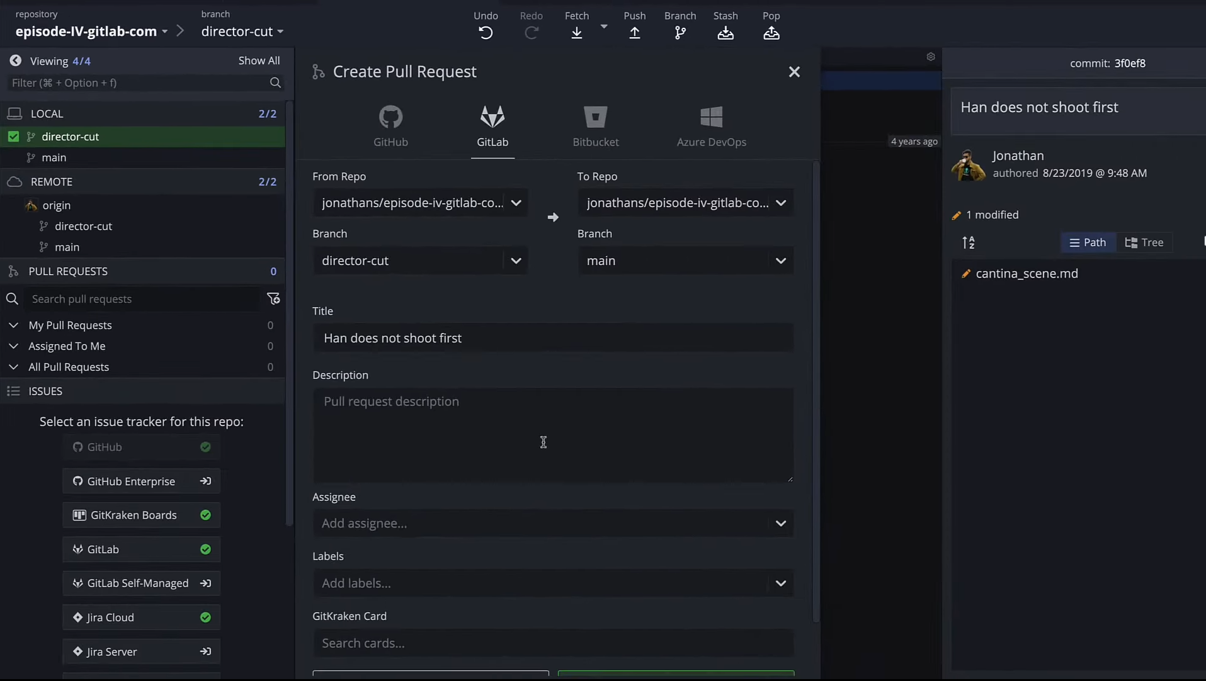Click the Pop stash icon
This screenshot has height=681, width=1206.
(771, 33)
